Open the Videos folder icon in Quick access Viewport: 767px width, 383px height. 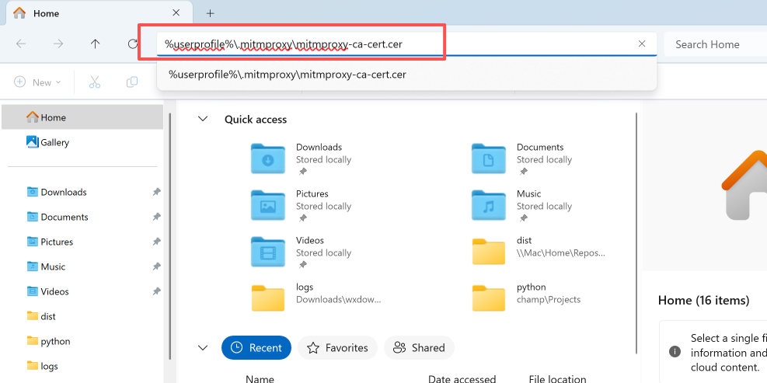pyautogui.click(x=268, y=252)
